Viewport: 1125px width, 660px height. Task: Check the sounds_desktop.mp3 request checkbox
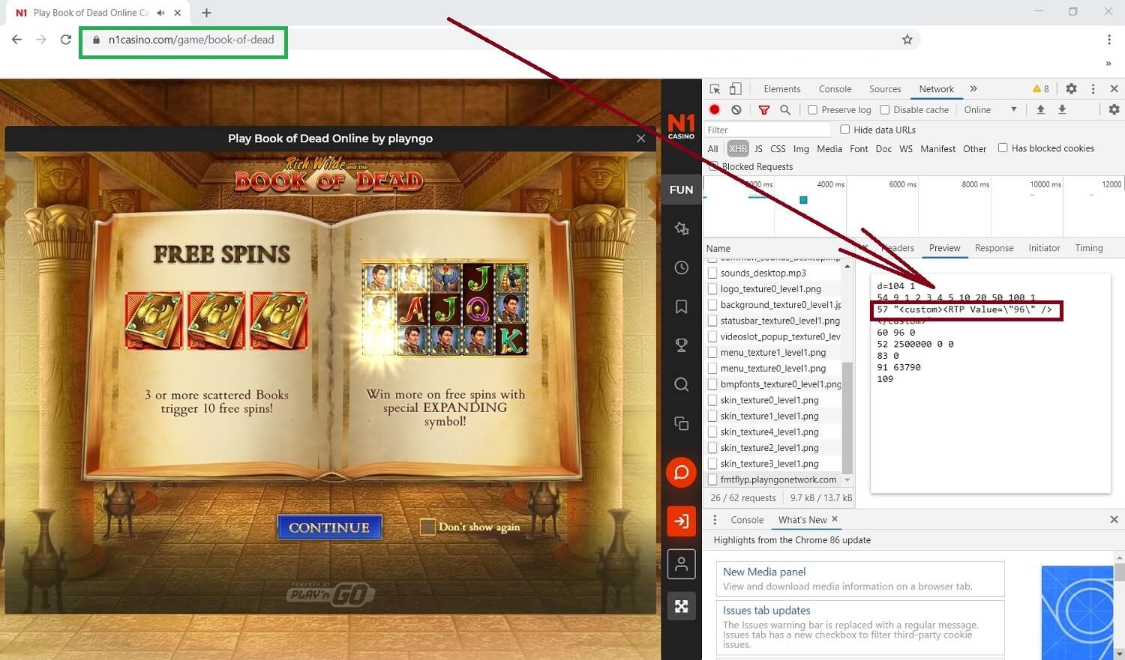(x=712, y=273)
